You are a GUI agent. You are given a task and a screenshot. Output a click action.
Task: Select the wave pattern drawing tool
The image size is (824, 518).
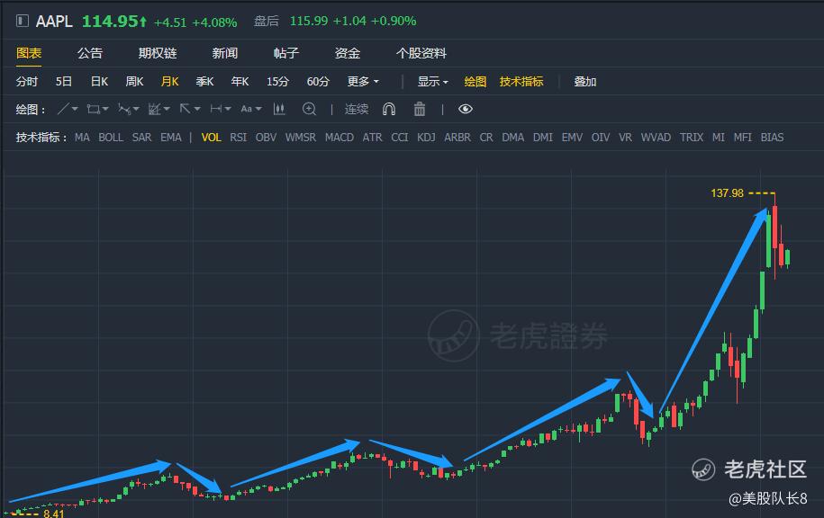tap(124, 109)
